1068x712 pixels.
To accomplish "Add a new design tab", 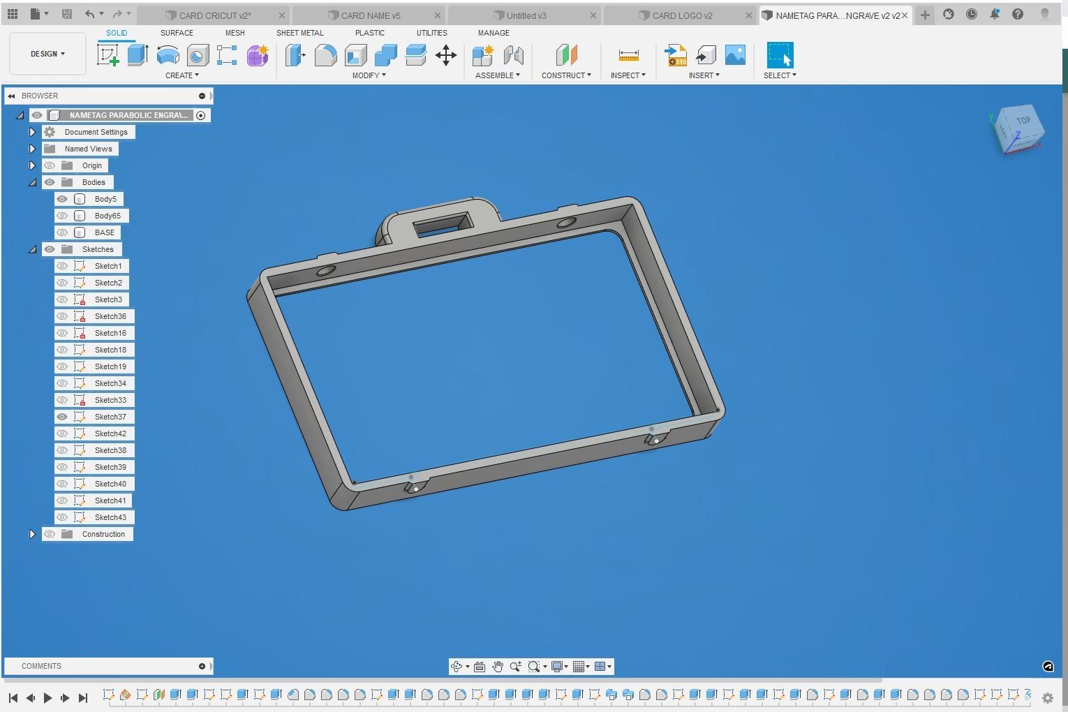I will pyautogui.click(x=925, y=15).
